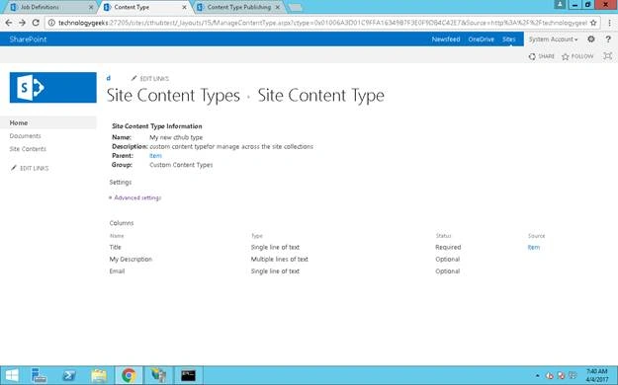Click the Share icon button

[542, 56]
